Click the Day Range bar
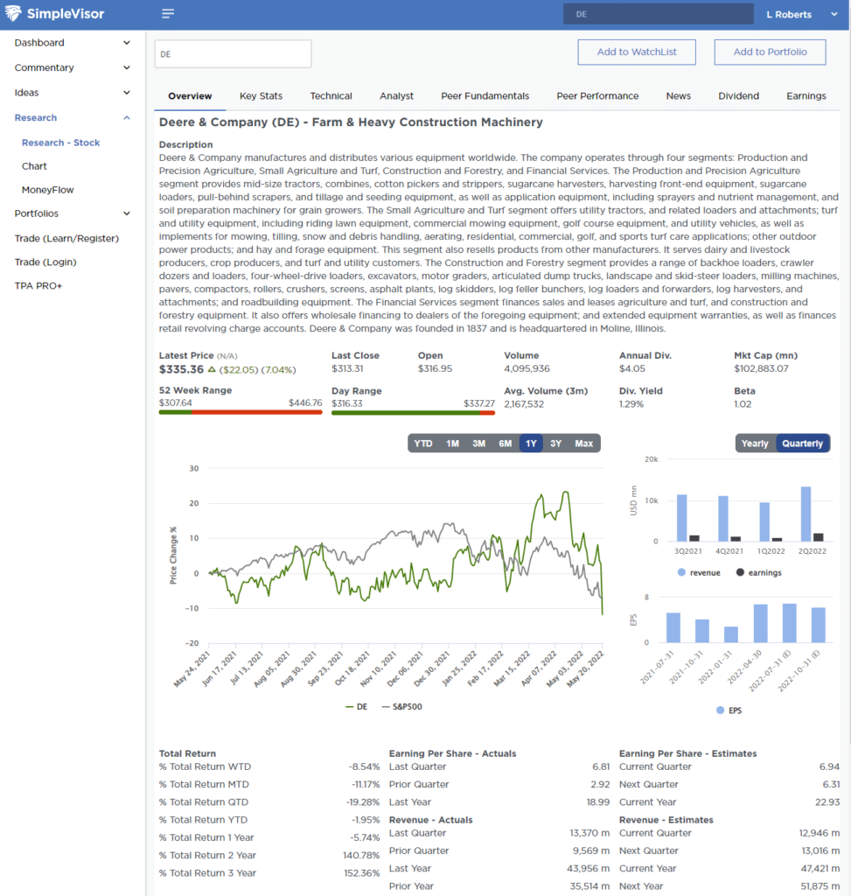The image size is (851, 896). click(413, 413)
